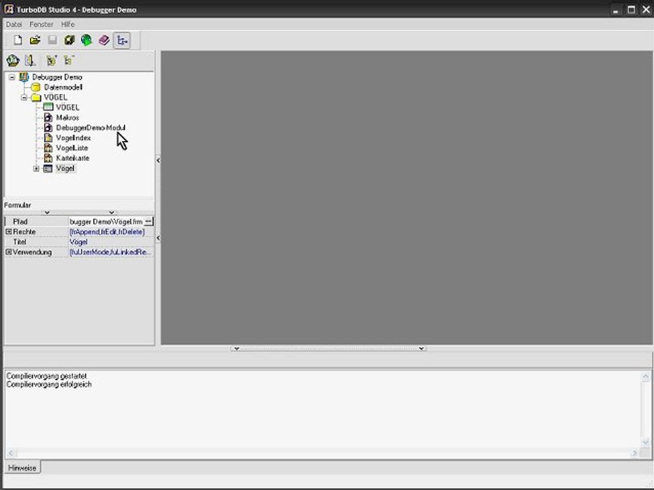Select the Karteikarte tree item

(x=73, y=158)
